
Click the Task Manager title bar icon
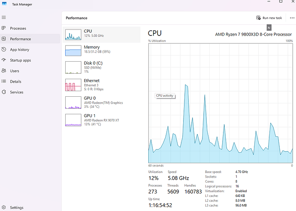4,4
